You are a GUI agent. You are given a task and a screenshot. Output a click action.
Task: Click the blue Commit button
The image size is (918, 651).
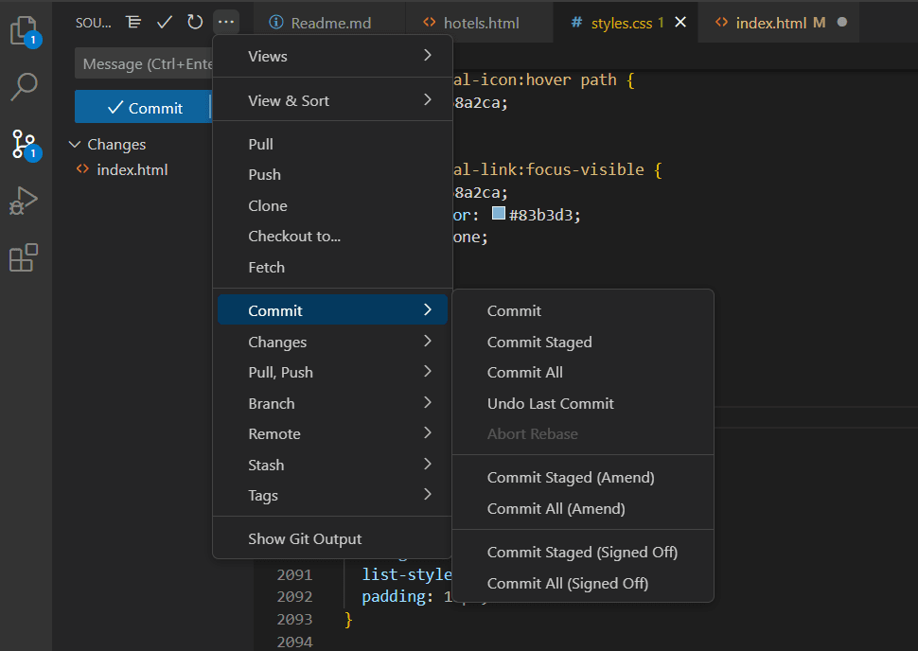142,108
